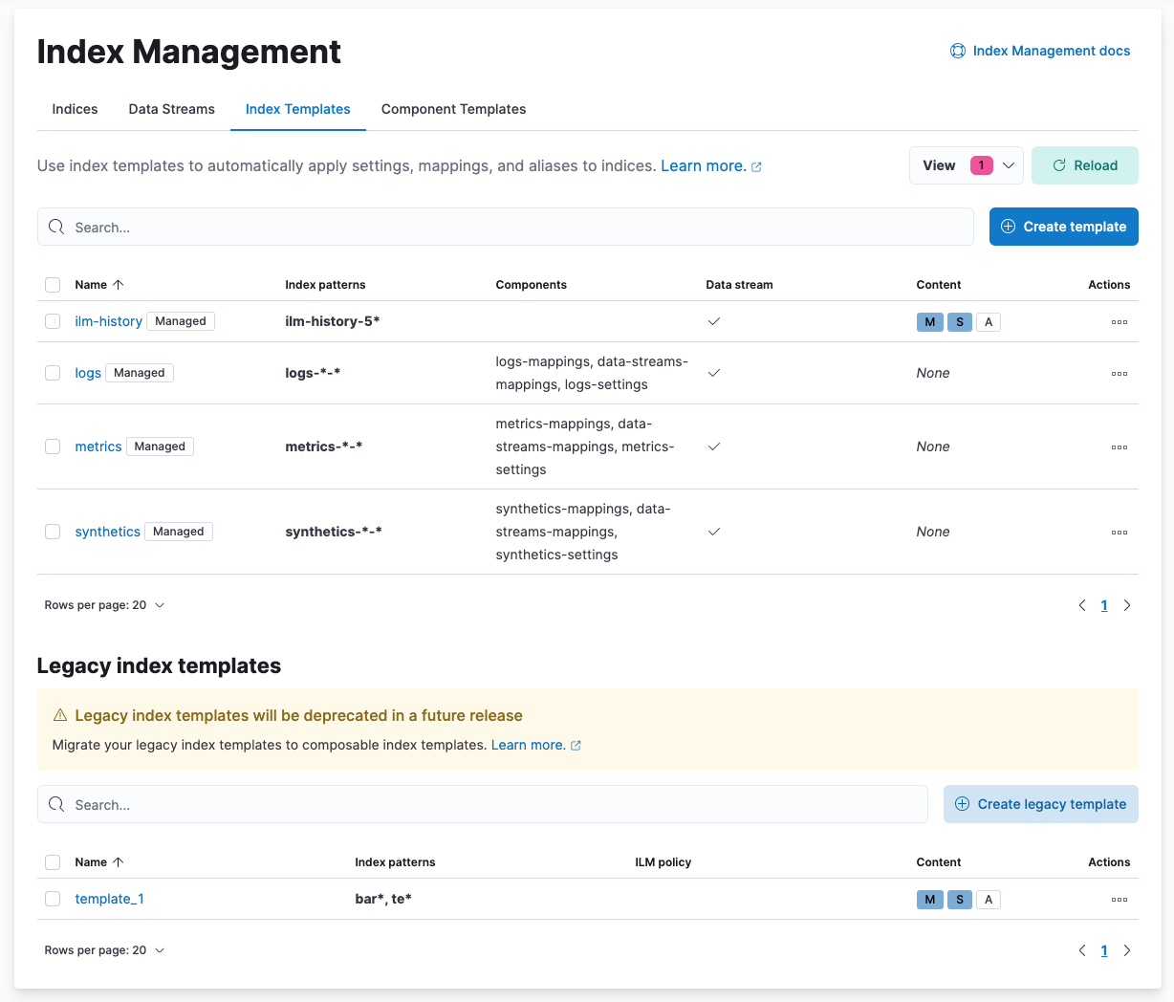Viewport: 1174px width, 1002px height.
Task: Click the data stream checkmark for ilm-history
Action: click(713, 321)
